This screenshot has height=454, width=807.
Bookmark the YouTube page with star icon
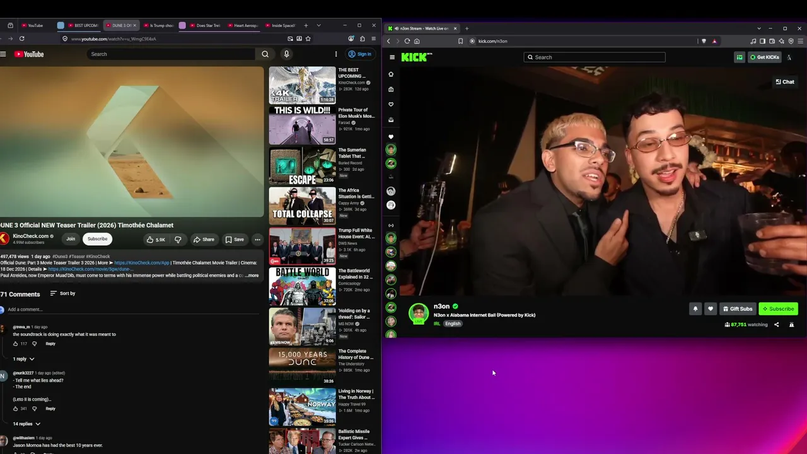point(308,38)
